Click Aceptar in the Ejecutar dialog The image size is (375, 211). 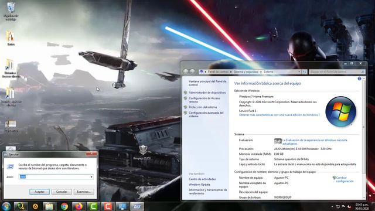point(39,192)
